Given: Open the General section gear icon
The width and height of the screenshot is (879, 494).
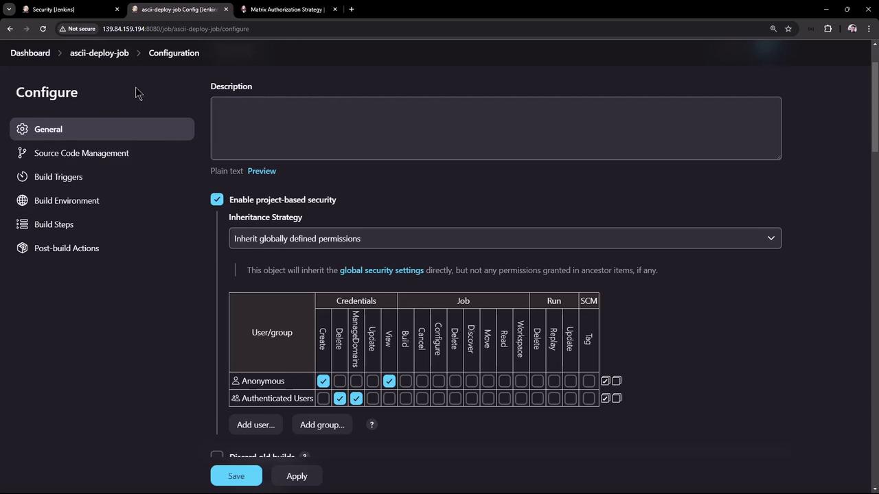Looking at the screenshot, I should (x=22, y=129).
